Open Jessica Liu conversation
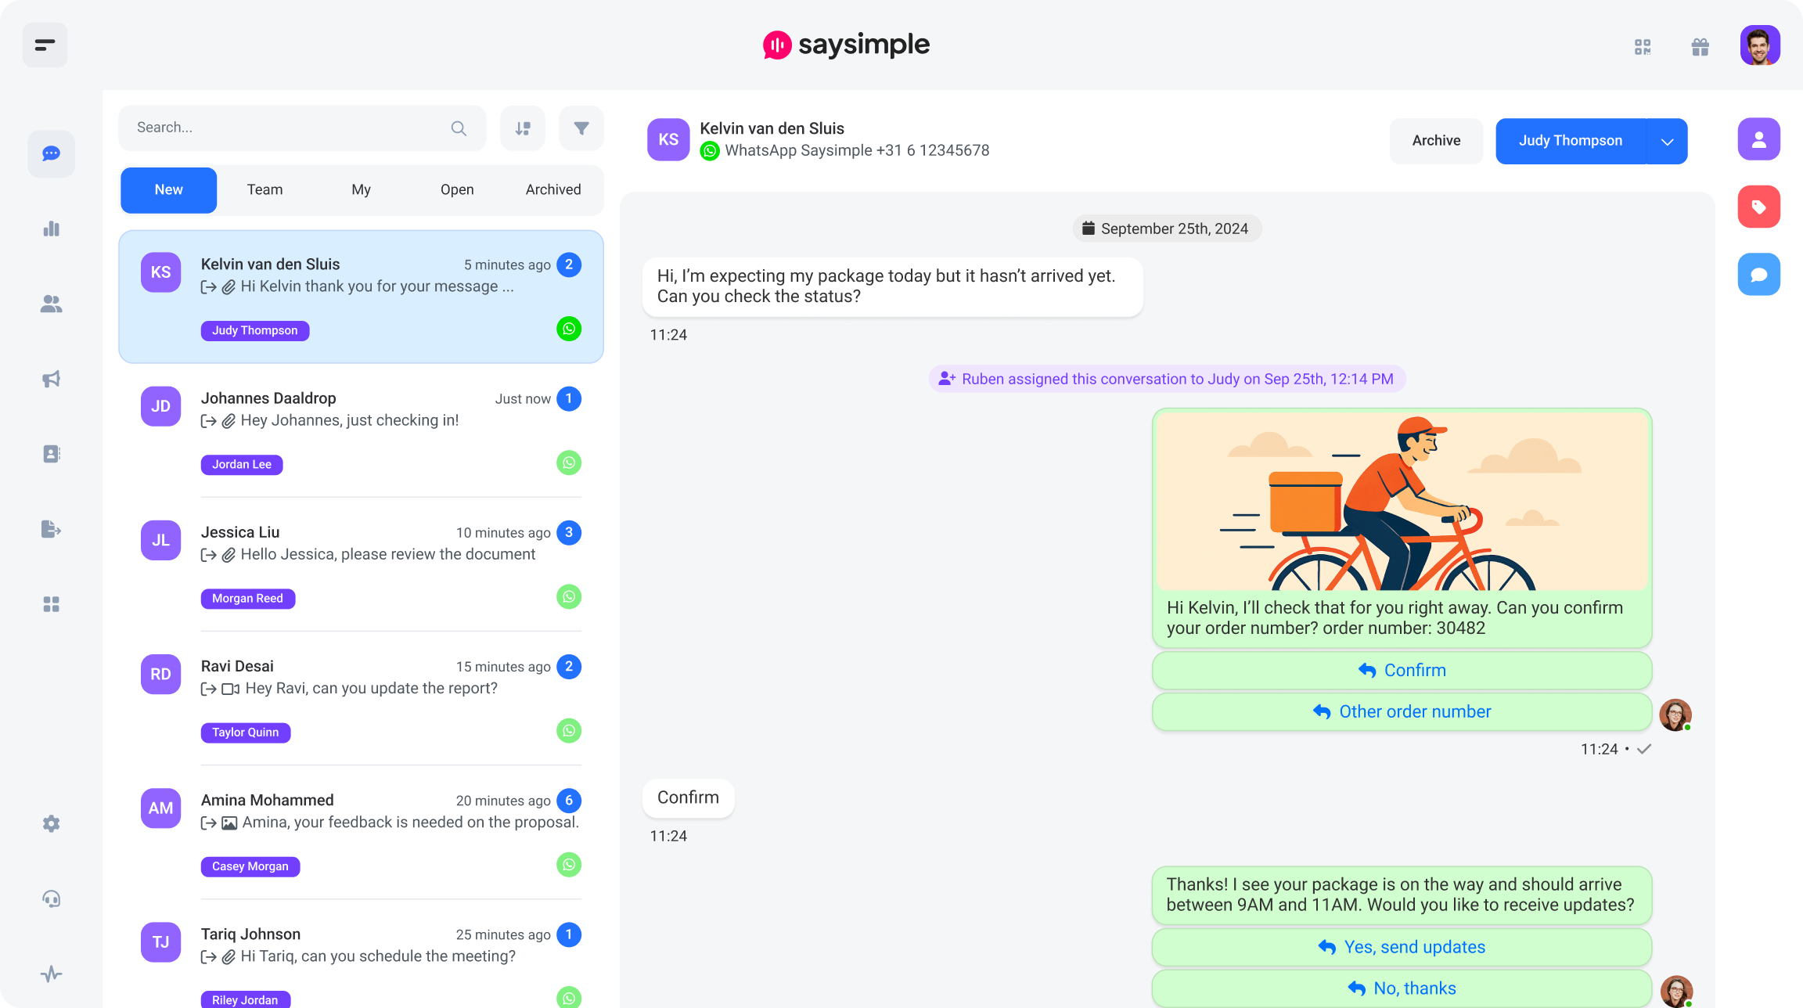1803x1008 pixels. pyautogui.click(x=361, y=564)
